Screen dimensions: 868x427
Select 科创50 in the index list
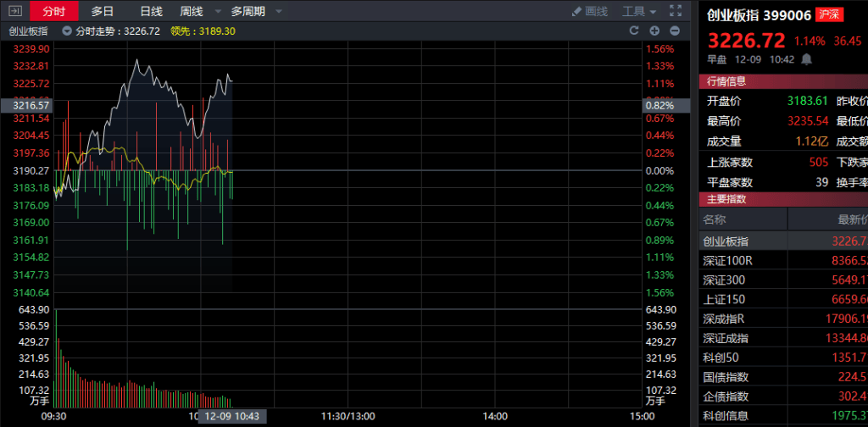(x=722, y=358)
